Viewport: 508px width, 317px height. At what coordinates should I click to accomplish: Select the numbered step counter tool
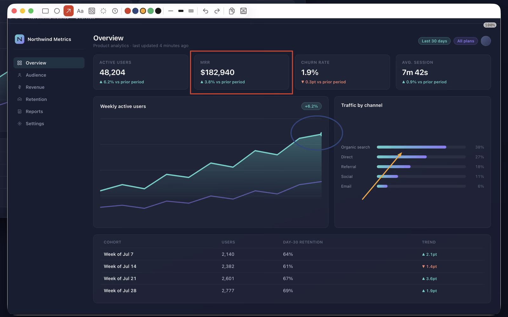tap(115, 11)
